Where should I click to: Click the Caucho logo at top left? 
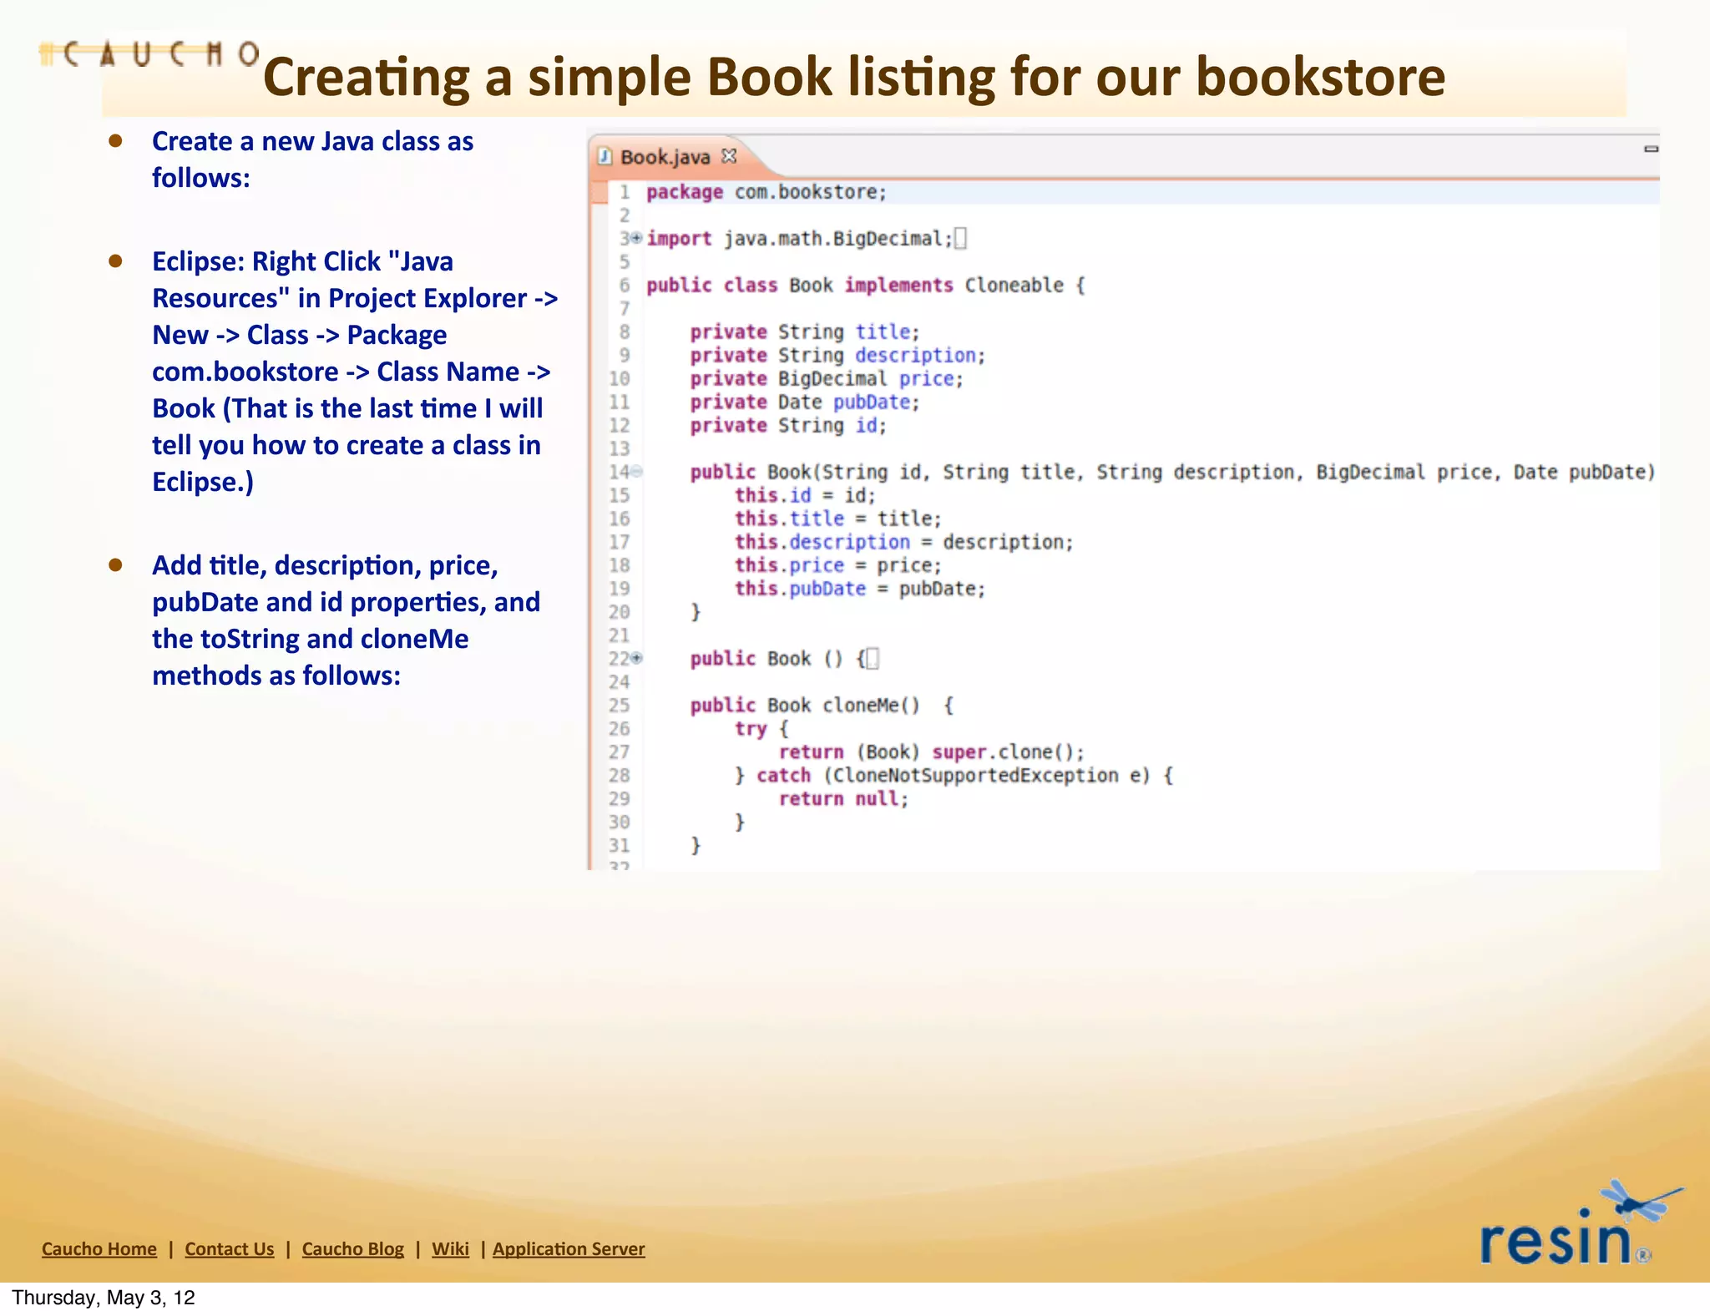[x=150, y=55]
